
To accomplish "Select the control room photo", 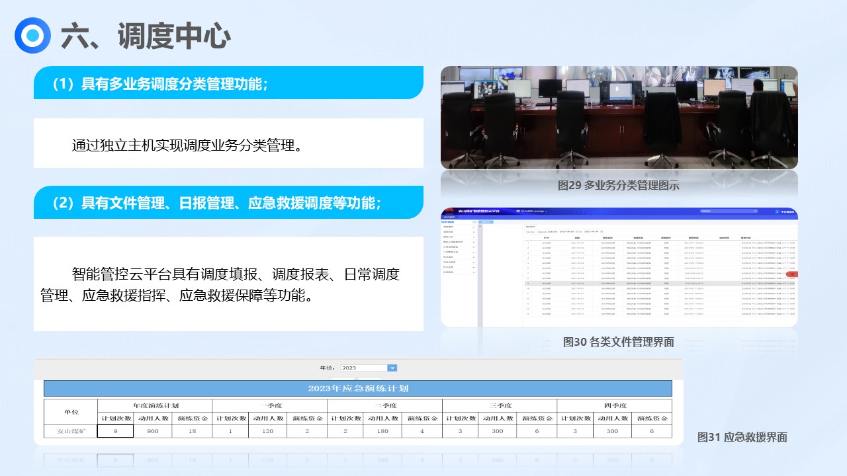I will click(x=619, y=118).
